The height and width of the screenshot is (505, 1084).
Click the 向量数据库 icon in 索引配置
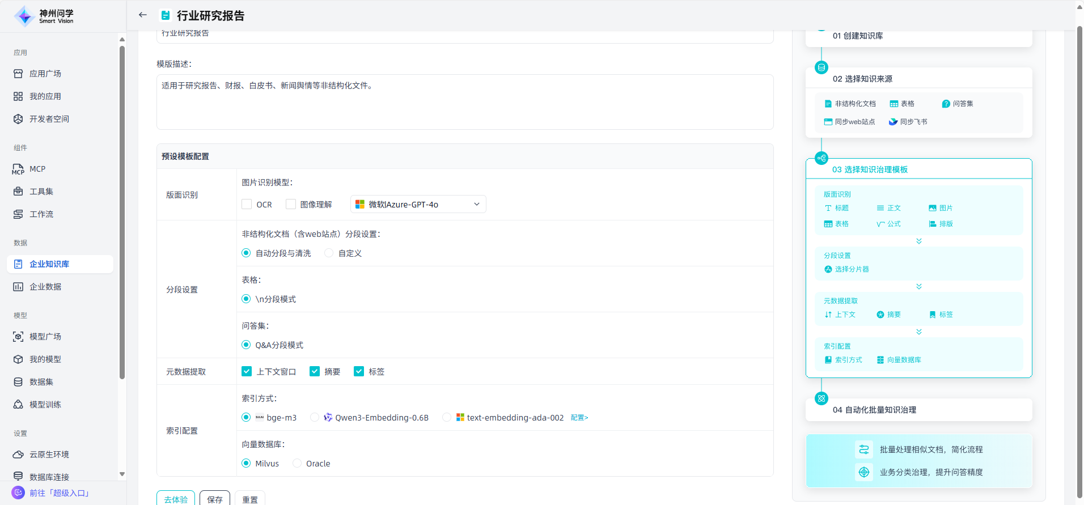pyautogui.click(x=880, y=360)
